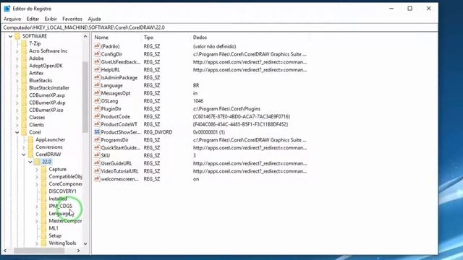The width and height of the screenshot is (463, 260).
Task: Select the ProductCodeWT value name
Action: pos(119,124)
